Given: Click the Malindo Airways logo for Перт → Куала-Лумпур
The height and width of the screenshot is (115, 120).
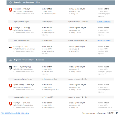Looking at the screenshot, I should pos(11,68).
